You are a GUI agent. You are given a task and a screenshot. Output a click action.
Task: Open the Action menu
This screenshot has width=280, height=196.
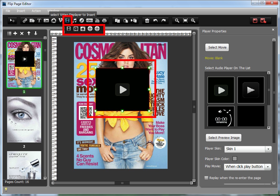(36, 11)
